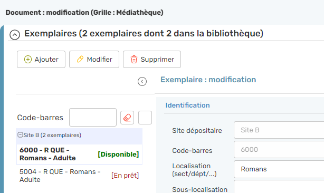This screenshot has height=193, width=324.
Task: Collapse the Site B (2 exemplaires) group
Action: click(x=20, y=135)
